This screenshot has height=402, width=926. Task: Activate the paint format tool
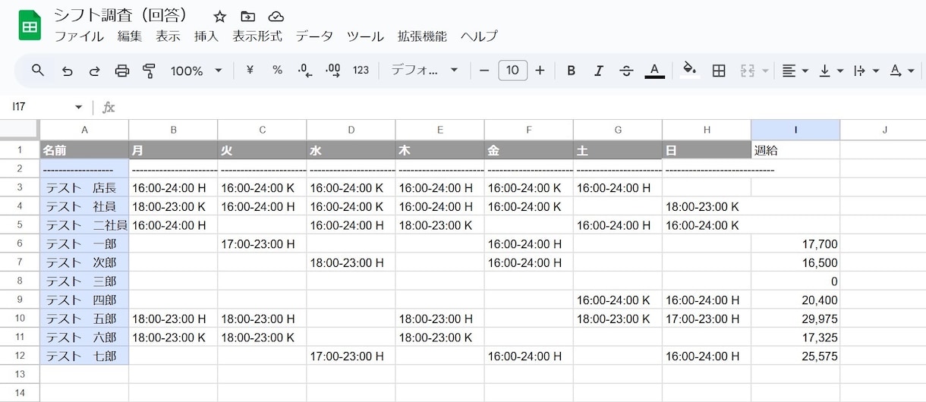(x=149, y=71)
